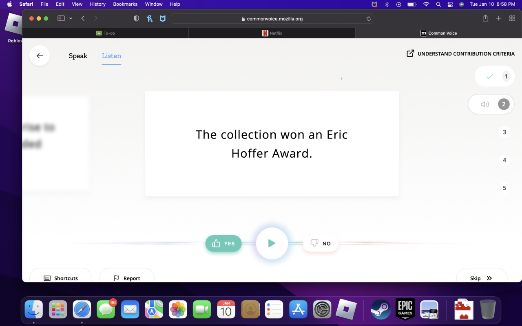Image resolution: width=522 pixels, height=326 pixels.
Task: Open Understand Contribution Criteria link
Action: point(461,53)
